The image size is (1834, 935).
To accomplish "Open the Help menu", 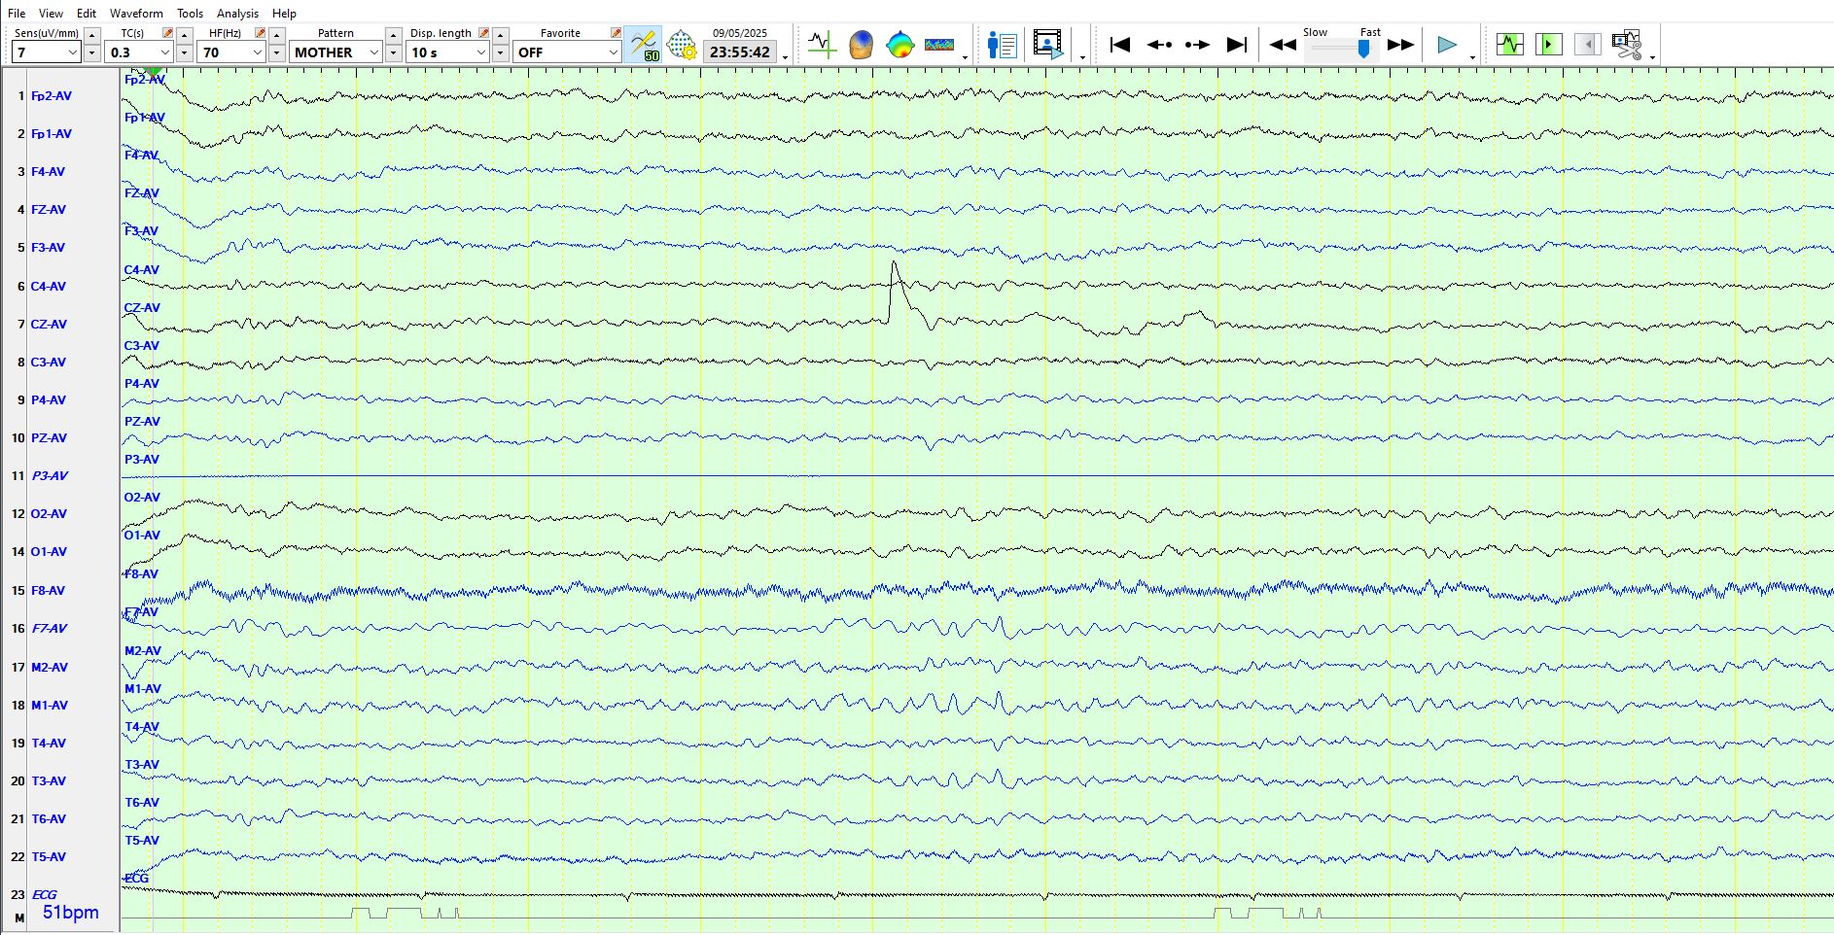I will [284, 14].
